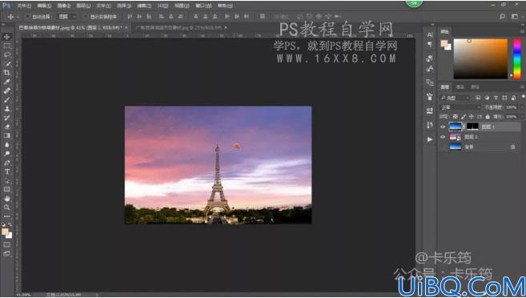Open the Paragraph panel icon
Screen dimensions: 526x298
point(430,44)
